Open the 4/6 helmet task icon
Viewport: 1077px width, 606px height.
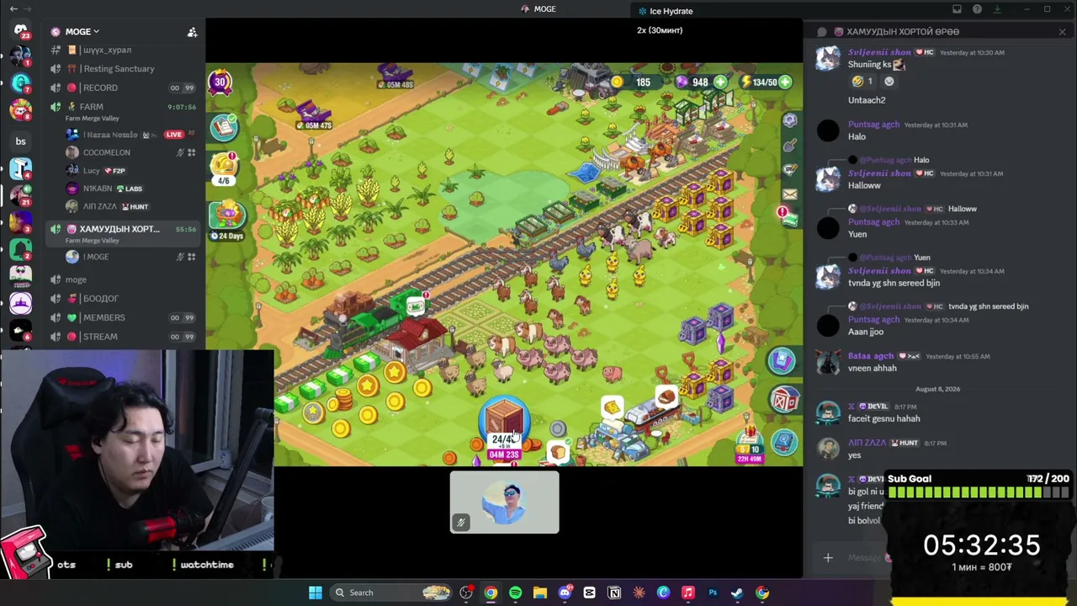click(223, 167)
